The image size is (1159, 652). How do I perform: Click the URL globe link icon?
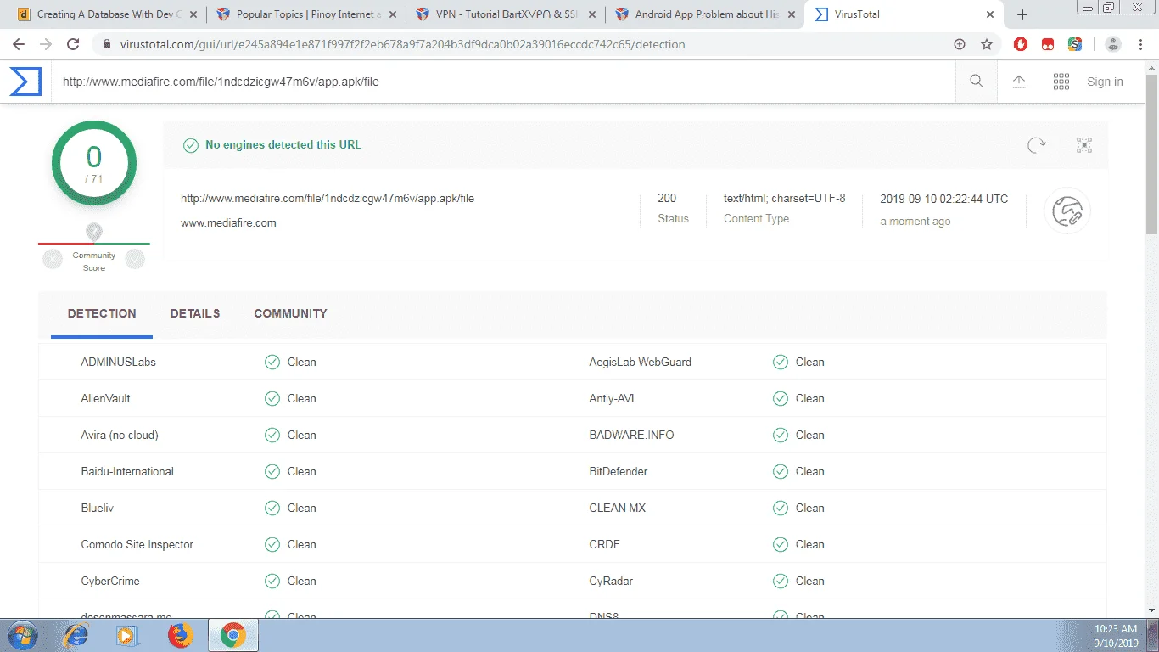click(x=1067, y=211)
